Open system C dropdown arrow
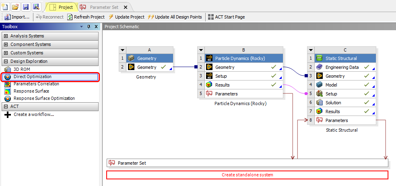Image resolution: width=396 pixels, height=186 pixels. 311,50
